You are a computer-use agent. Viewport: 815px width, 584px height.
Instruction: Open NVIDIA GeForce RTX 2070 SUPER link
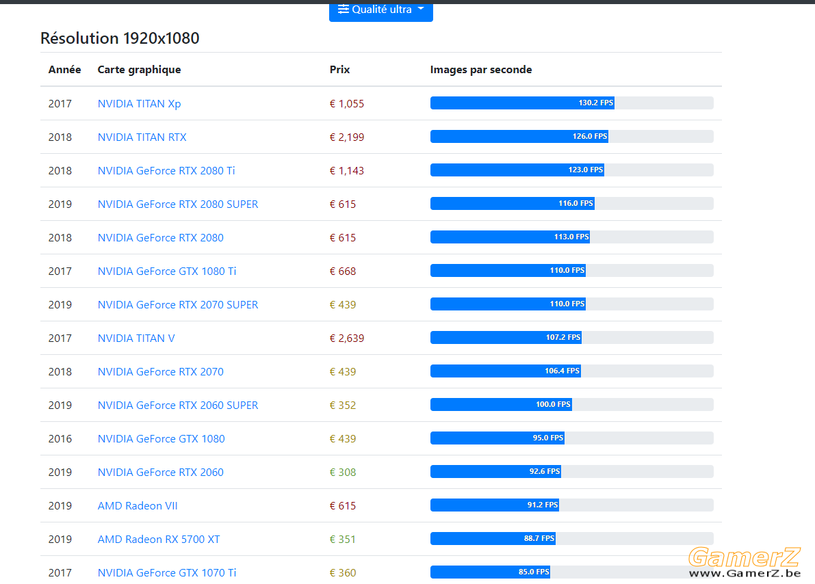[x=178, y=304]
